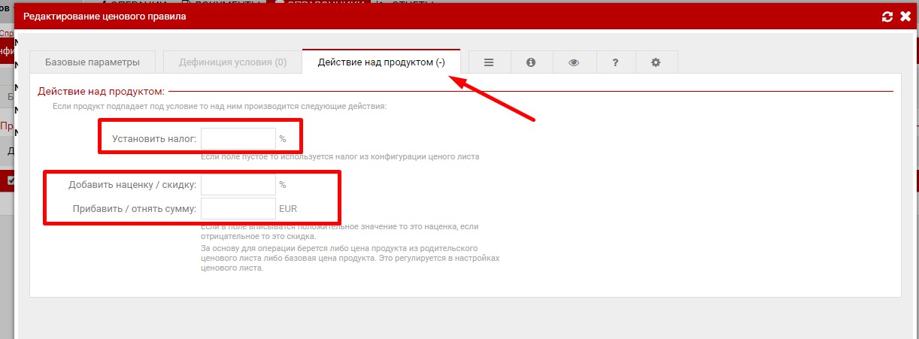The image size is (919, 339).
Task: Open the info circle icon tab
Action: (x=531, y=62)
